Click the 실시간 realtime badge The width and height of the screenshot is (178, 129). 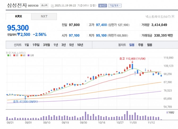102,5
